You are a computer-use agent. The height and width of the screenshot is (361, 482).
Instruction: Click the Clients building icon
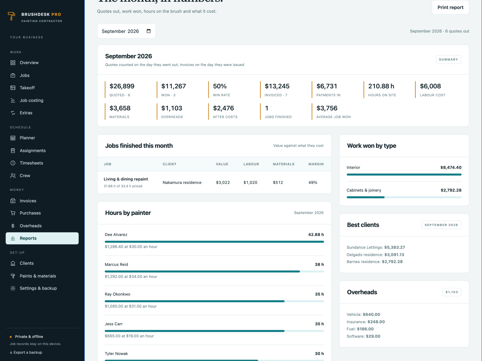coord(13,263)
